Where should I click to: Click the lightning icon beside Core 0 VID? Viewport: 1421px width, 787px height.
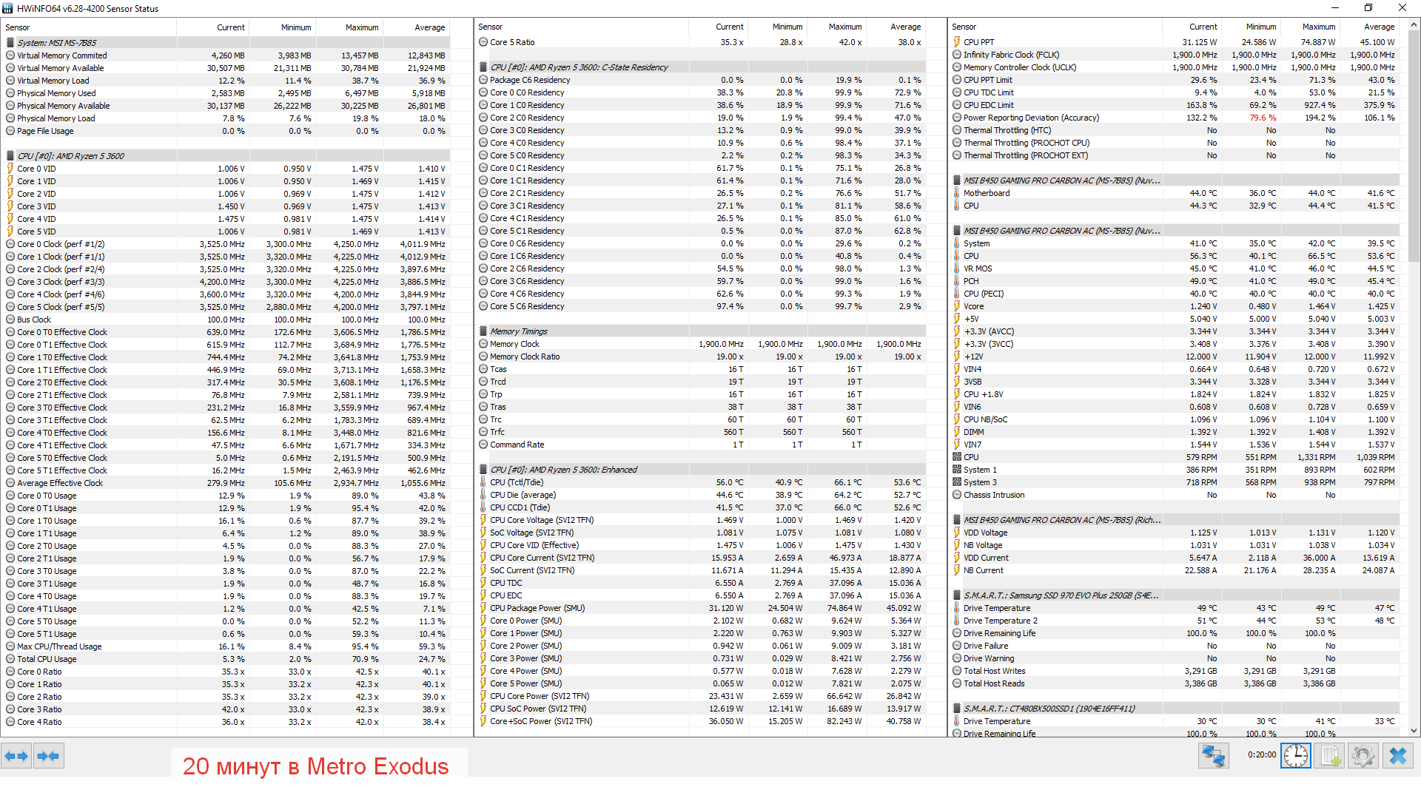pos(10,169)
